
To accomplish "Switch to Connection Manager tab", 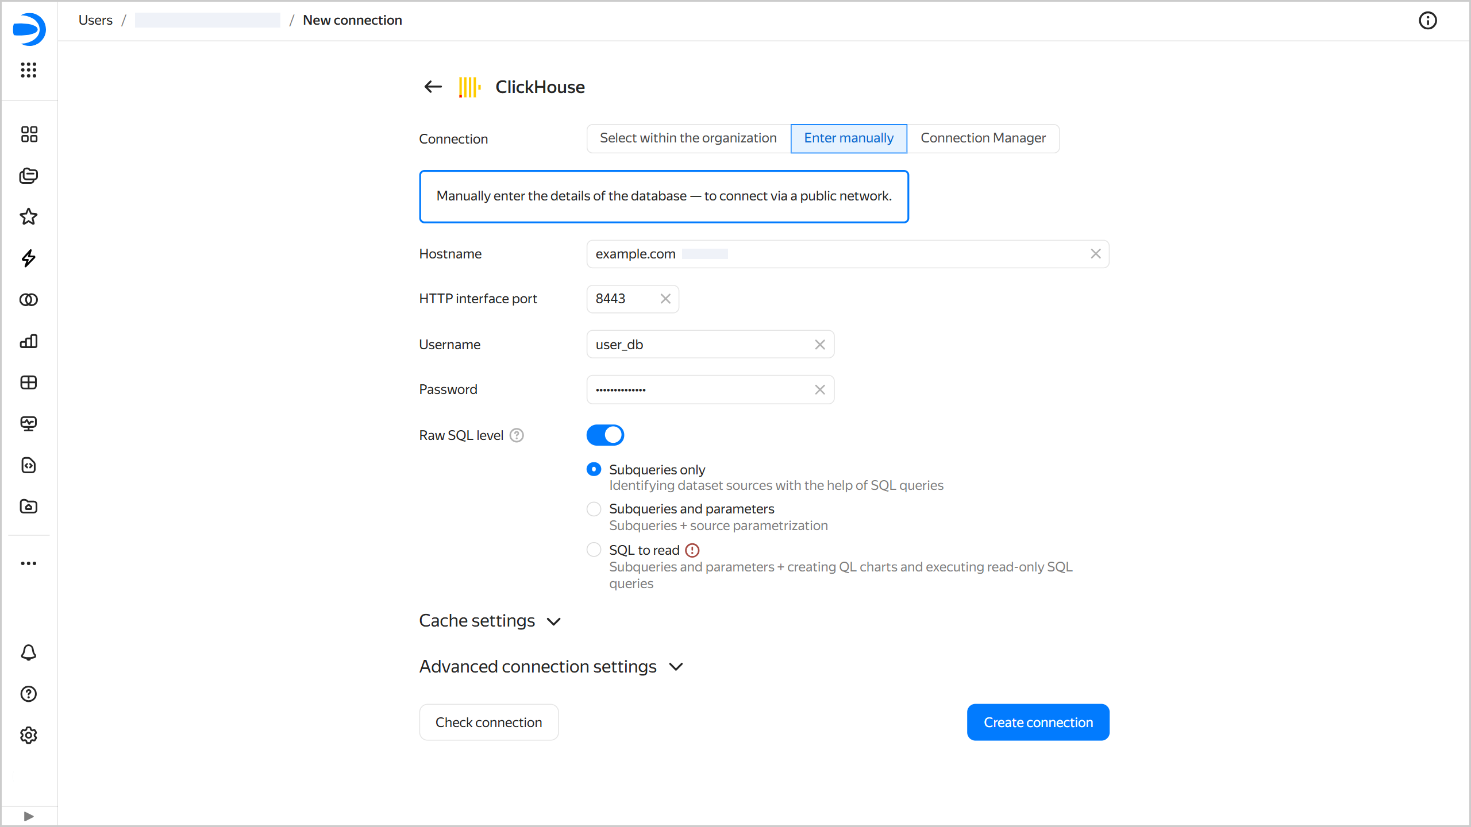I will pos(983,138).
